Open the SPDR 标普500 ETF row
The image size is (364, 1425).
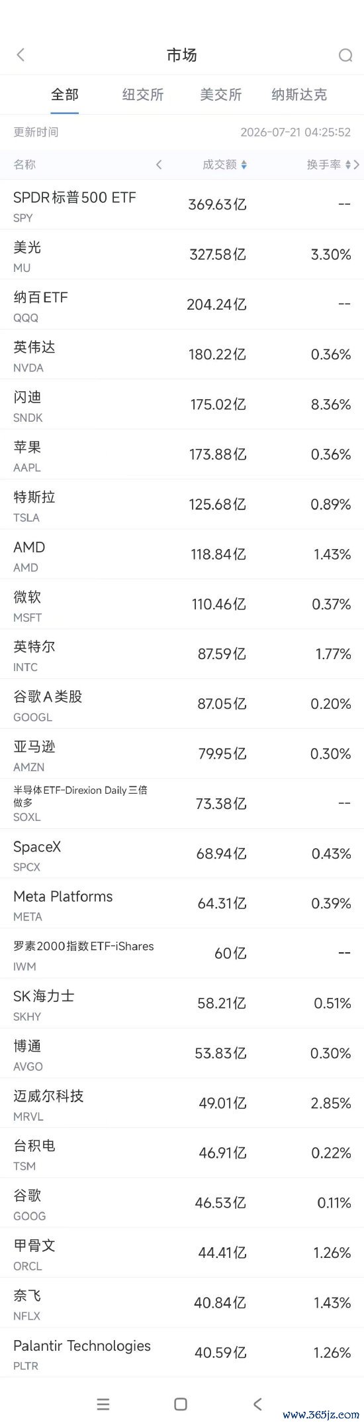pyautogui.click(x=182, y=205)
